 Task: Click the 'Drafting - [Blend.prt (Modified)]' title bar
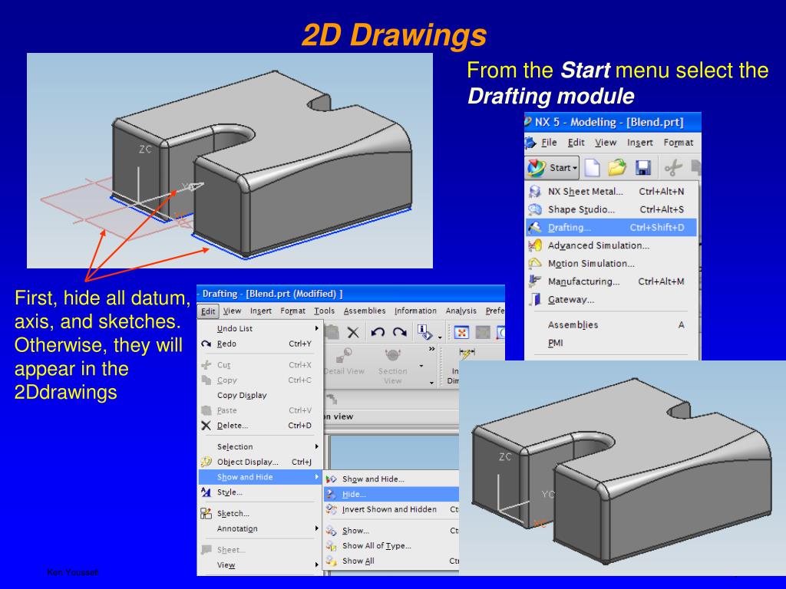tap(351, 294)
